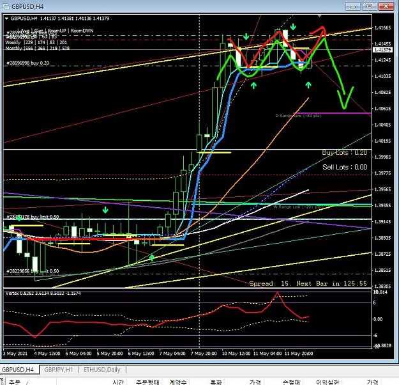
Task: Minimize the GBPUSD,H4 chart window
Action: [352, 6]
